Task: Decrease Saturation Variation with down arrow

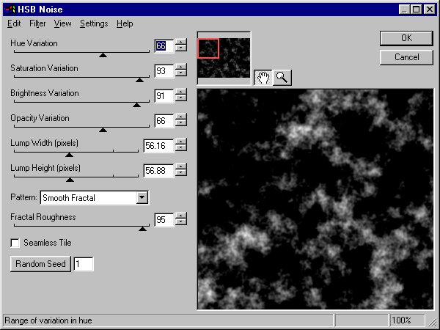Action: tap(181, 74)
